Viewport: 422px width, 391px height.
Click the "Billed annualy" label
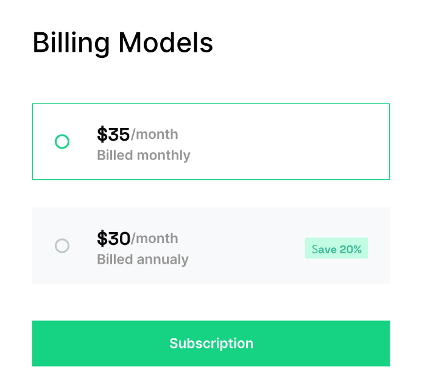[143, 259]
